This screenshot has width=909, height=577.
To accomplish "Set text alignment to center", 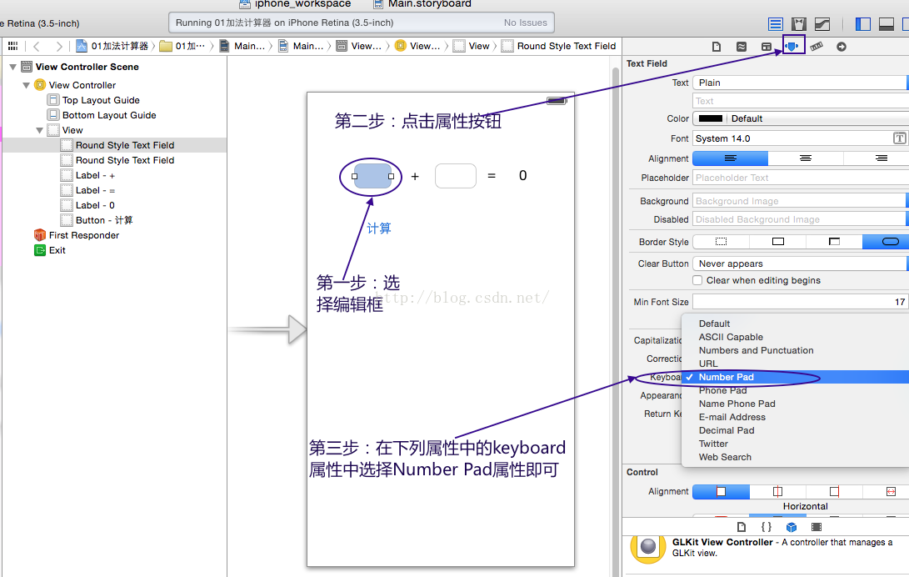I will [806, 158].
